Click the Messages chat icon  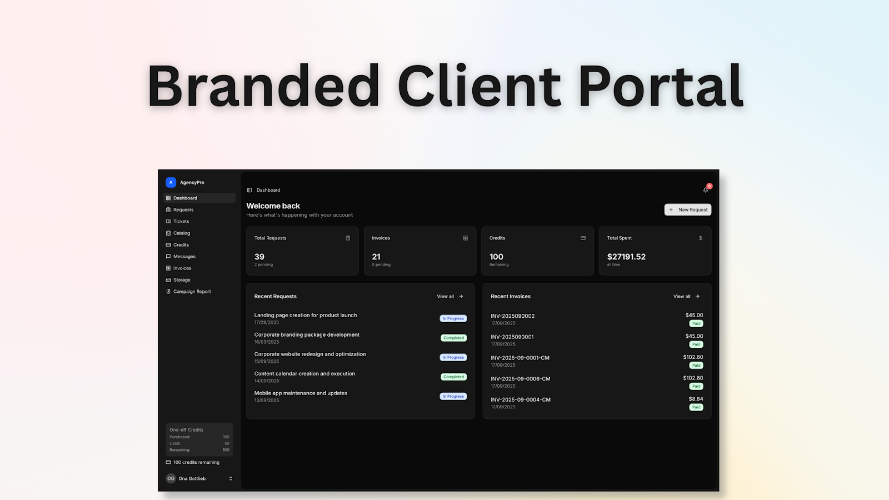point(169,256)
